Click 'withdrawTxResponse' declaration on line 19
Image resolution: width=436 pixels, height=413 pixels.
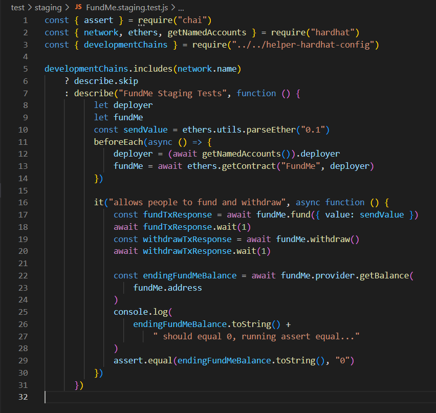pyautogui.click(x=187, y=239)
